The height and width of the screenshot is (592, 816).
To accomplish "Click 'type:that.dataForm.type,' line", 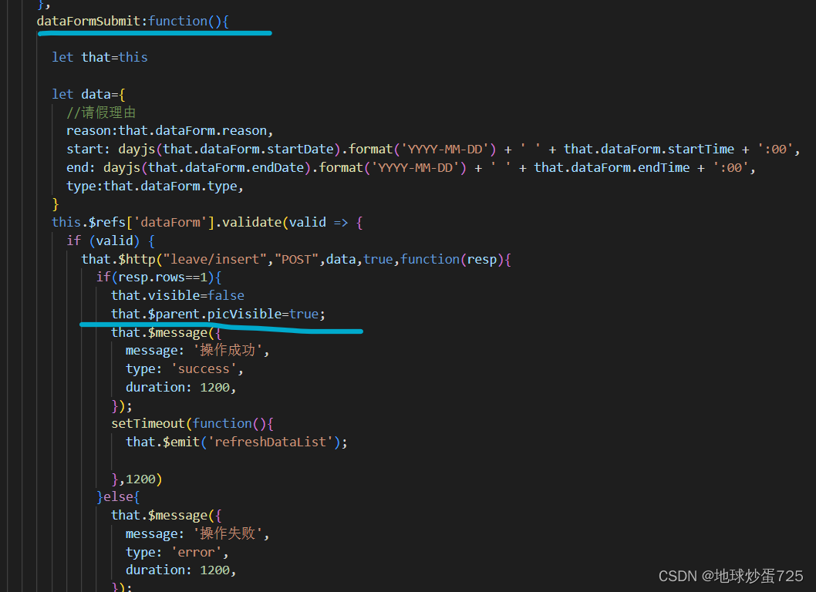I will (154, 187).
